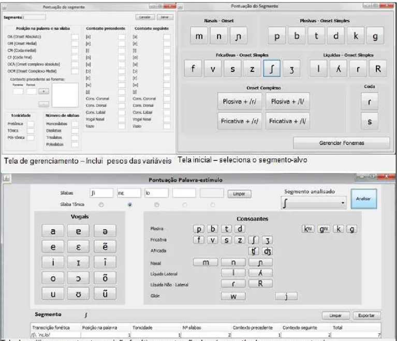Click the kw plosive consonant button
This screenshot has width=397, height=341.
pos(308,229)
